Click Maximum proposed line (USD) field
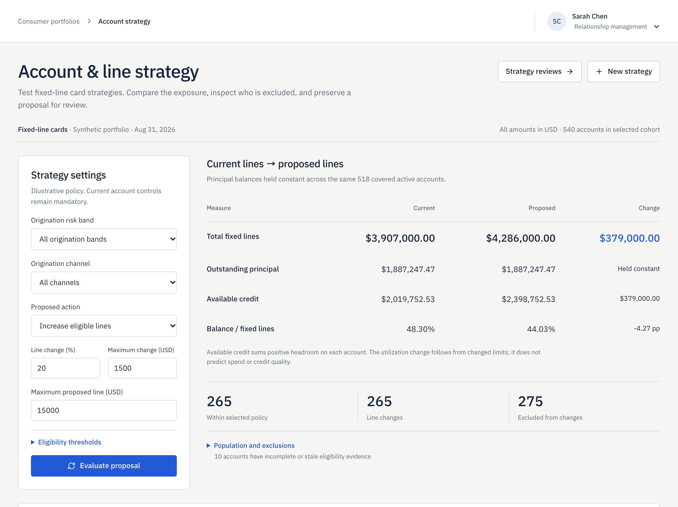The height and width of the screenshot is (507, 678). click(x=104, y=410)
